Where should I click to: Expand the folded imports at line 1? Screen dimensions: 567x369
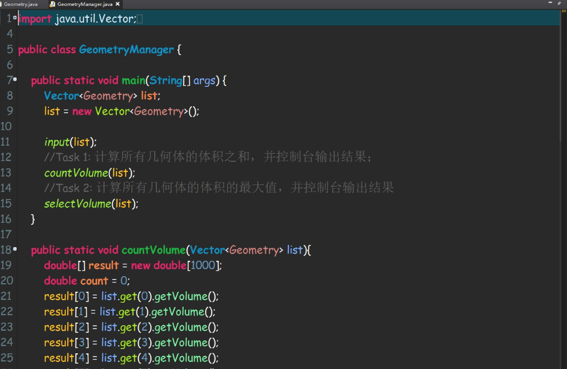pos(15,18)
